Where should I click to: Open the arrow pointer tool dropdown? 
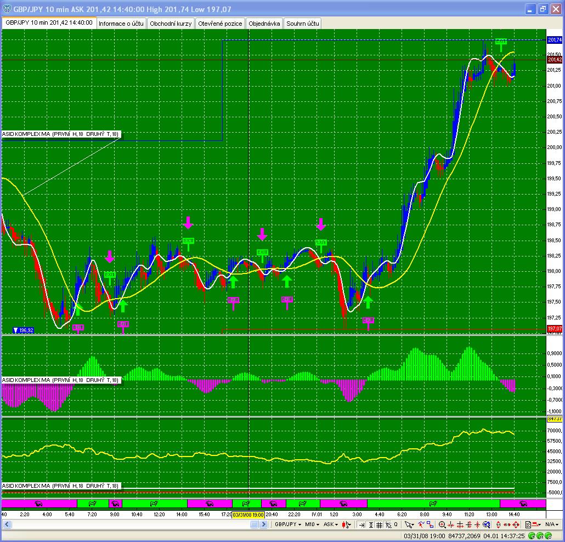click(x=409, y=524)
